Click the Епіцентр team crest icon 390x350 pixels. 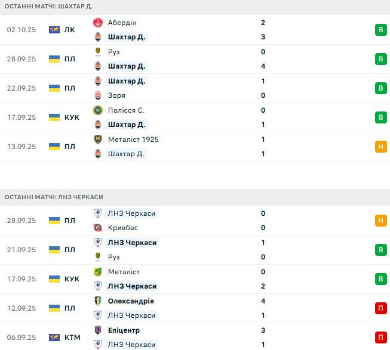coord(98,330)
